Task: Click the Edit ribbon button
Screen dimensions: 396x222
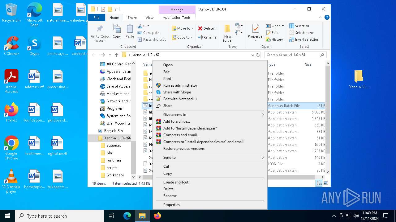Action: click(272, 33)
